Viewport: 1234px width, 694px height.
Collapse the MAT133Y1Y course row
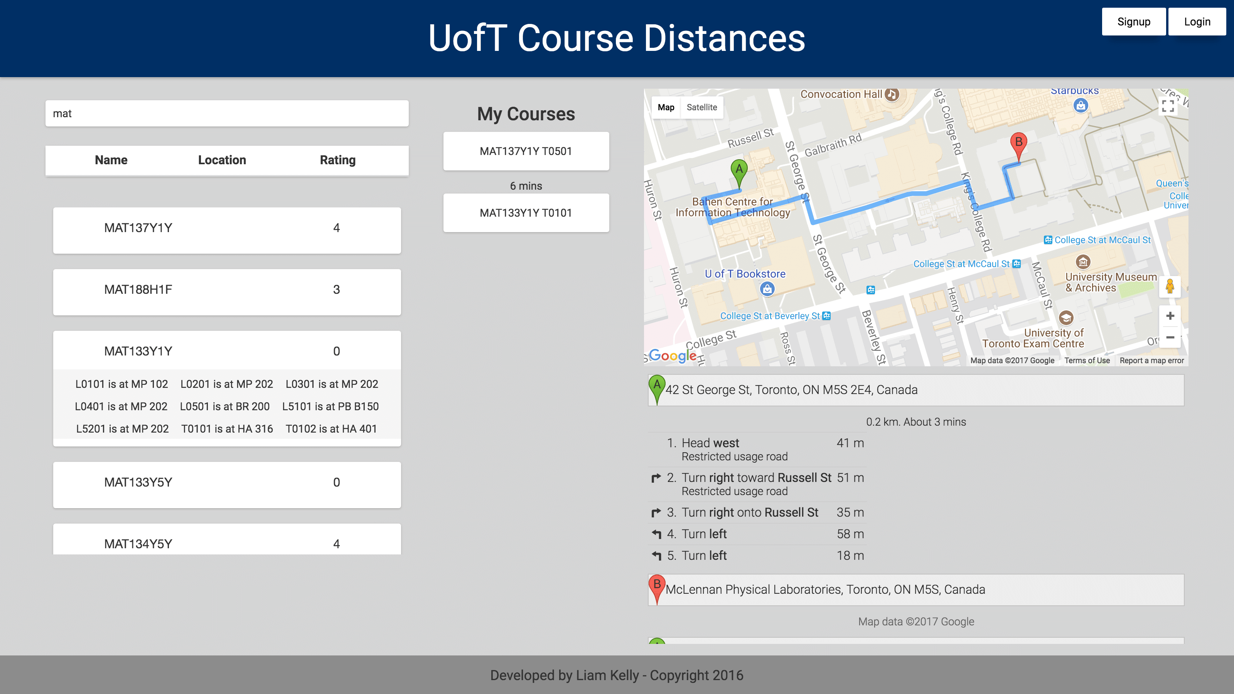(227, 350)
